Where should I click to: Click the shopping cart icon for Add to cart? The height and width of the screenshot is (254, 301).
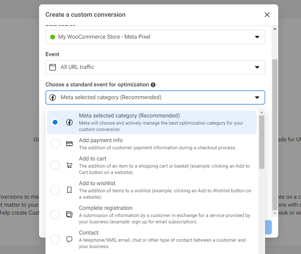69,165
